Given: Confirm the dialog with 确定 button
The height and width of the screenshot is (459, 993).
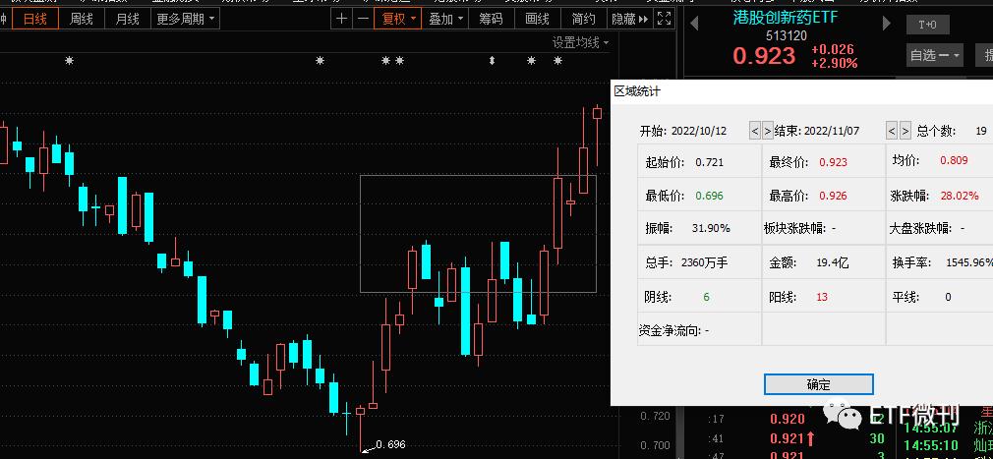Looking at the screenshot, I should [818, 384].
